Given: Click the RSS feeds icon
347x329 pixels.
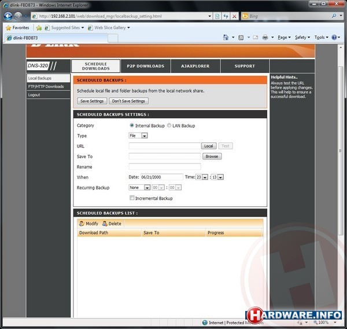Looking at the screenshot, I should coord(241,38).
